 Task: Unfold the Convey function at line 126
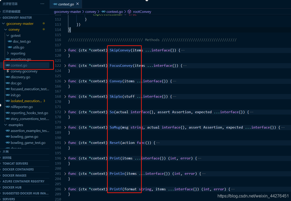point(65,81)
